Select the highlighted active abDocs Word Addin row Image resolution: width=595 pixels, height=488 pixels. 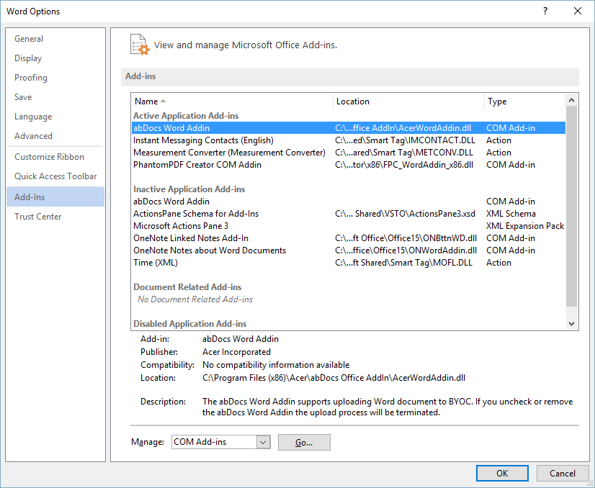(349, 128)
